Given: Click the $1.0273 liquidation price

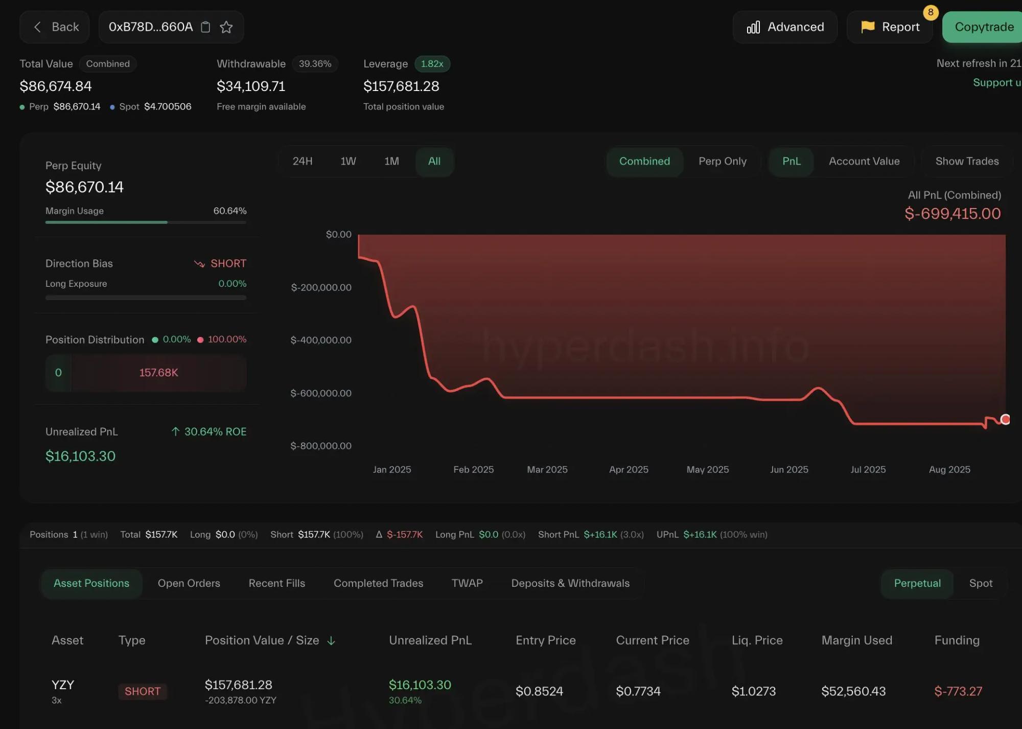Looking at the screenshot, I should [x=754, y=692].
